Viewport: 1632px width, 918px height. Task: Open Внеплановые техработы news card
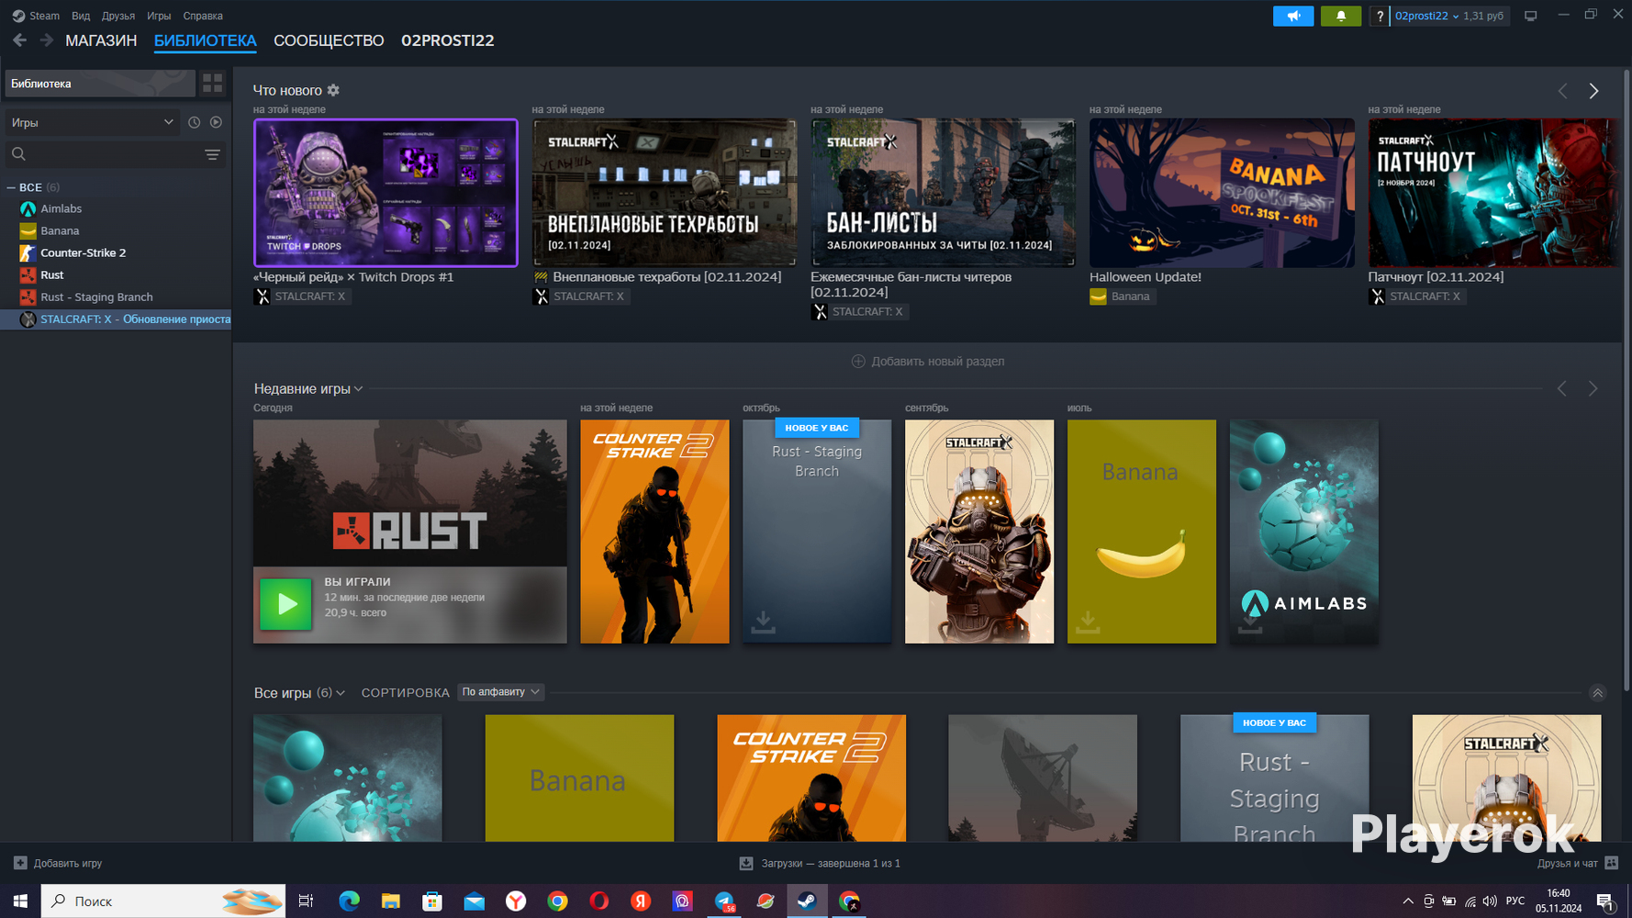click(665, 193)
